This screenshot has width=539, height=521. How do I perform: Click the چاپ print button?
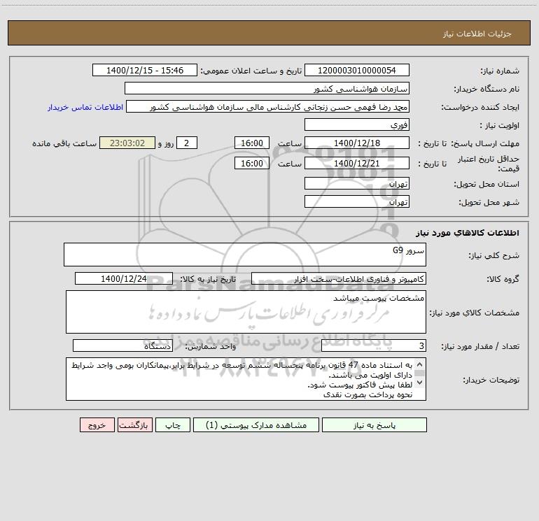[x=173, y=425]
